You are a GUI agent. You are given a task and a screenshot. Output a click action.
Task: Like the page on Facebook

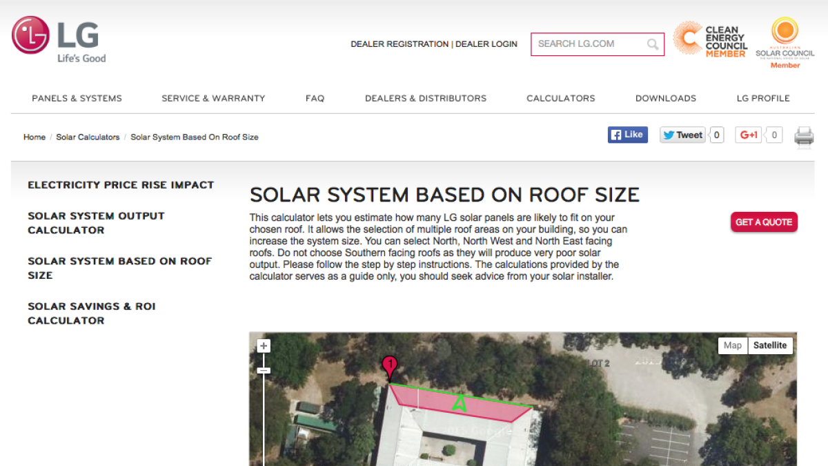(x=627, y=134)
